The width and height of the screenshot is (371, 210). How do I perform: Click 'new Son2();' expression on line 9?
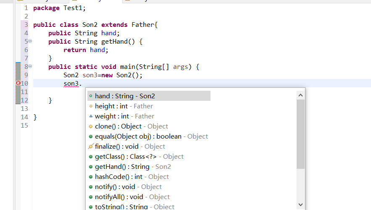coord(122,75)
